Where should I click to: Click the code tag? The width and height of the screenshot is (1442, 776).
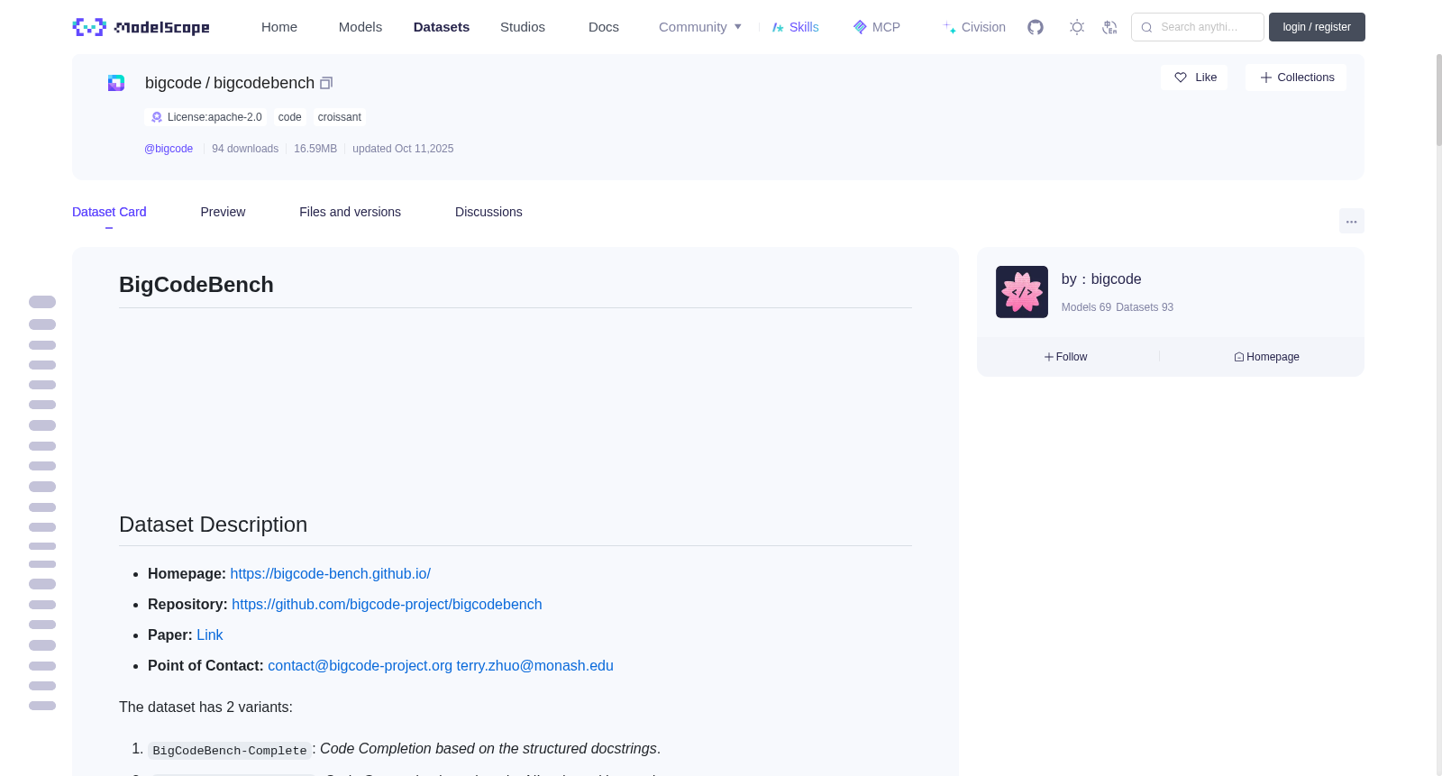point(289,117)
